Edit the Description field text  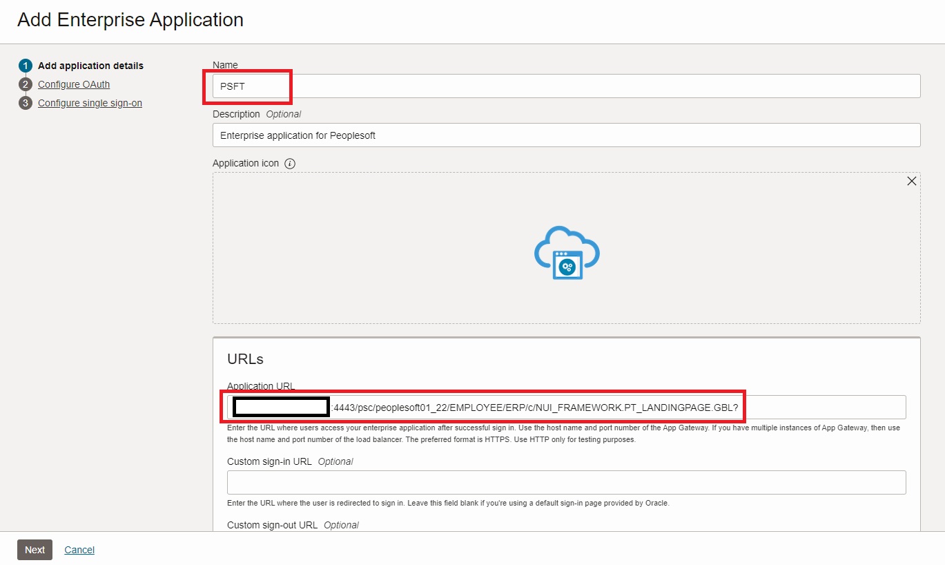click(566, 135)
